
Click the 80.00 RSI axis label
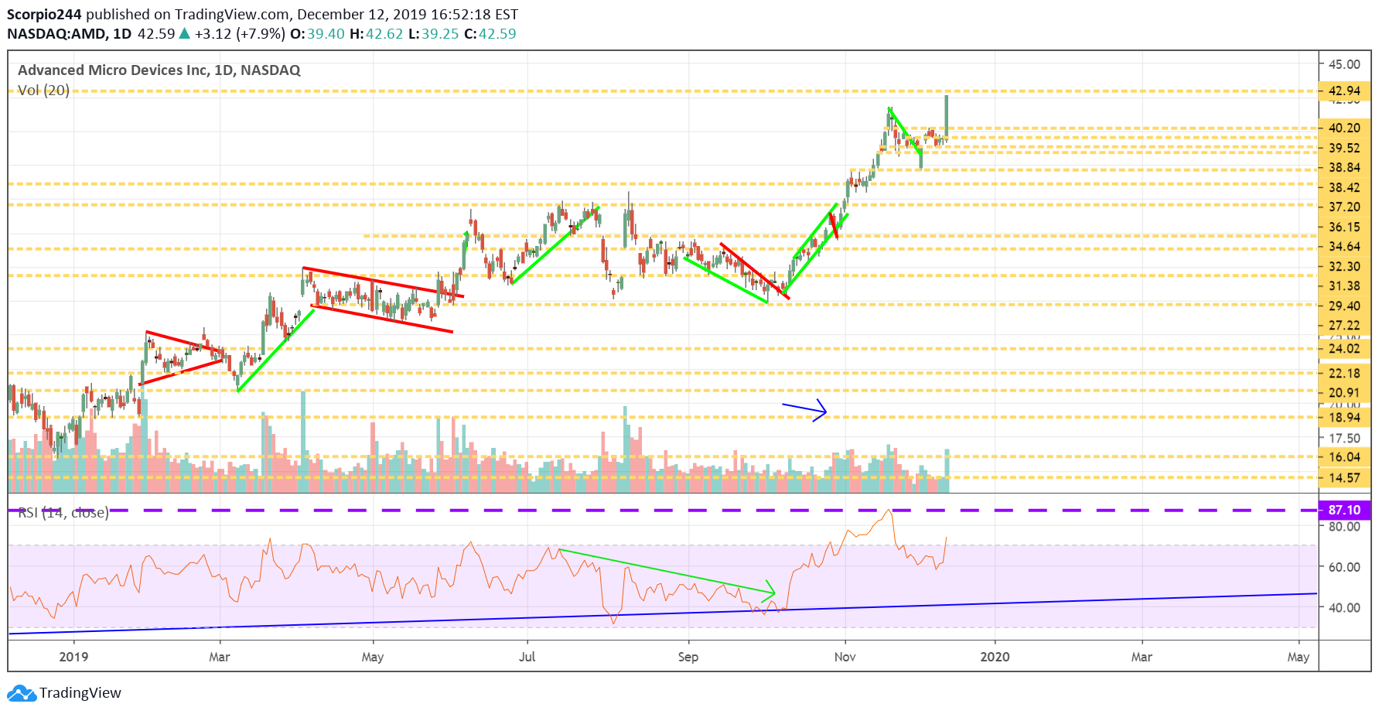coord(1344,527)
